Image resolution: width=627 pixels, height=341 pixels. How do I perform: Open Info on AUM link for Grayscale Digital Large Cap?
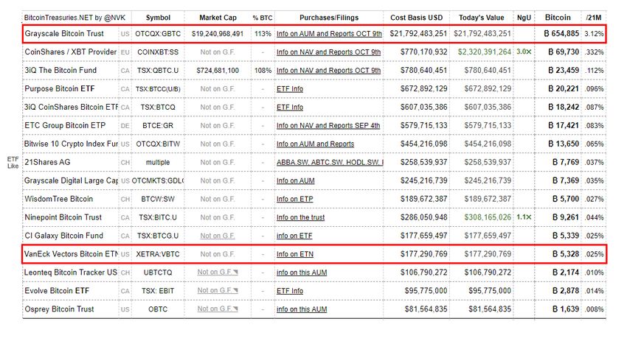[296, 181]
